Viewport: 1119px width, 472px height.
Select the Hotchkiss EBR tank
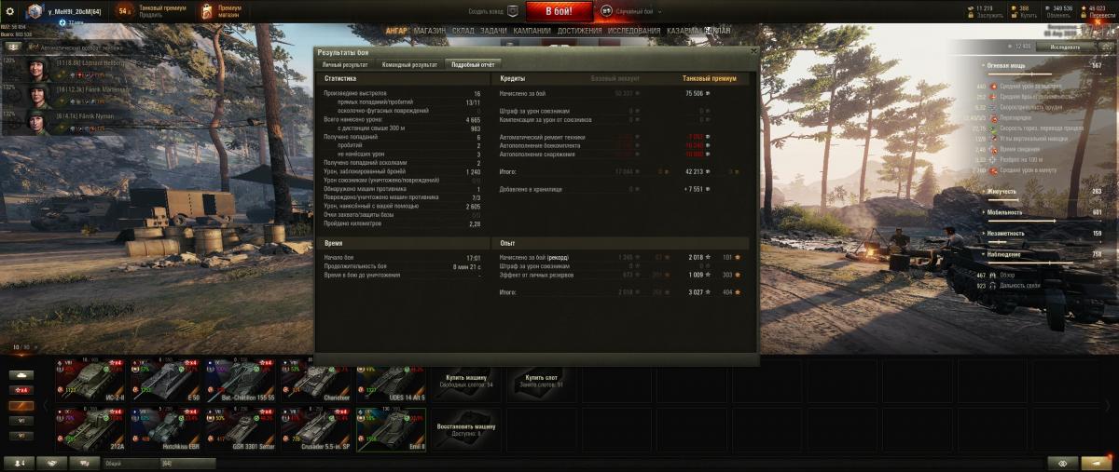tap(166, 429)
